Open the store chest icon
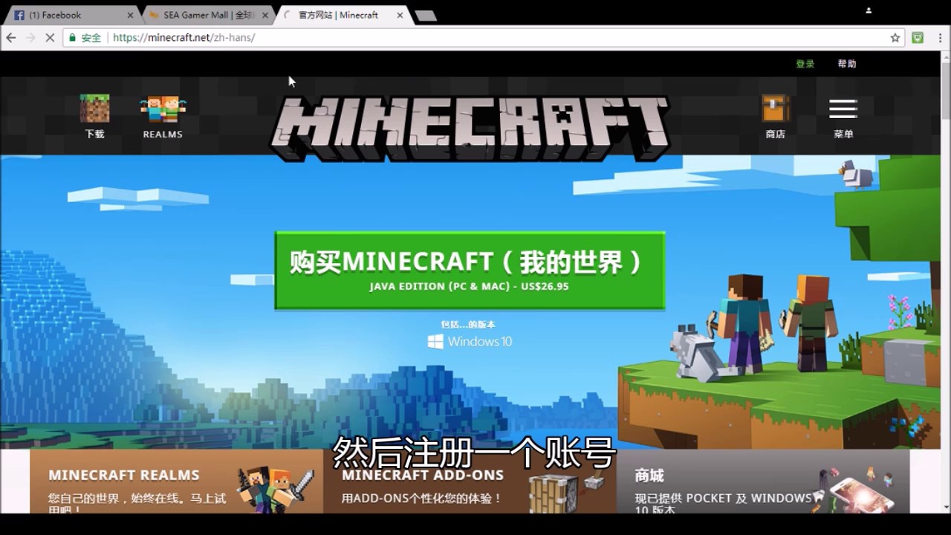 [775, 108]
